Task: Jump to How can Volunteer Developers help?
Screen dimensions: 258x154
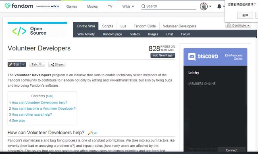Action: (x=40, y=103)
